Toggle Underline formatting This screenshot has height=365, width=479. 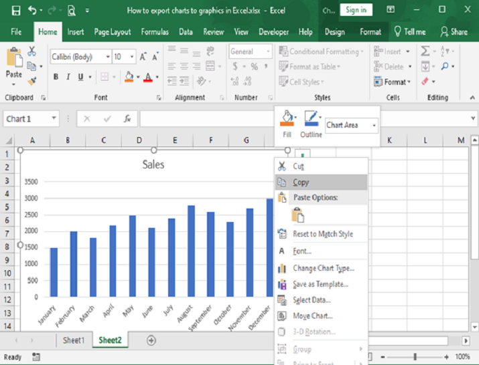point(80,77)
